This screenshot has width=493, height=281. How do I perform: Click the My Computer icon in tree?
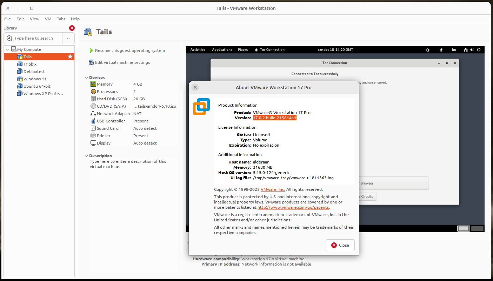coord(14,49)
